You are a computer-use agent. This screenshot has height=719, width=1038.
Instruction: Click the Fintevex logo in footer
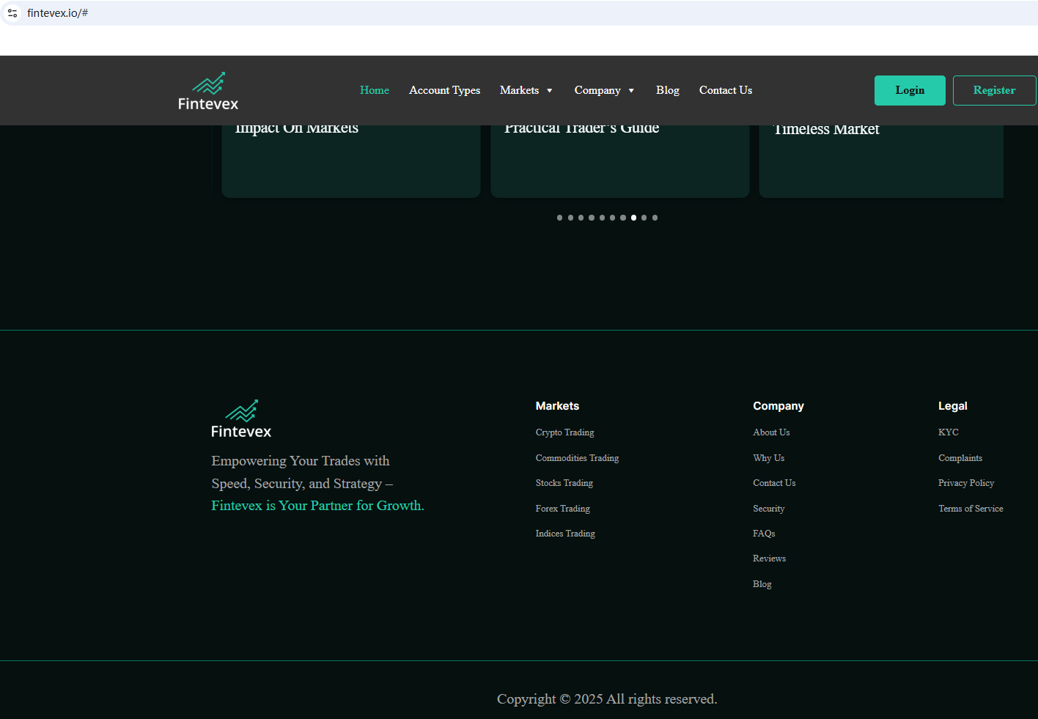tap(241, 419)
